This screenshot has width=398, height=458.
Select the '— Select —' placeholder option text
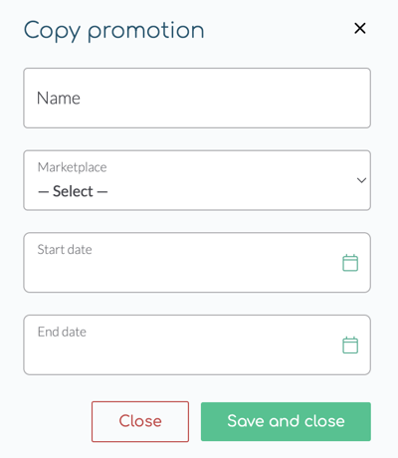point(73,191)
